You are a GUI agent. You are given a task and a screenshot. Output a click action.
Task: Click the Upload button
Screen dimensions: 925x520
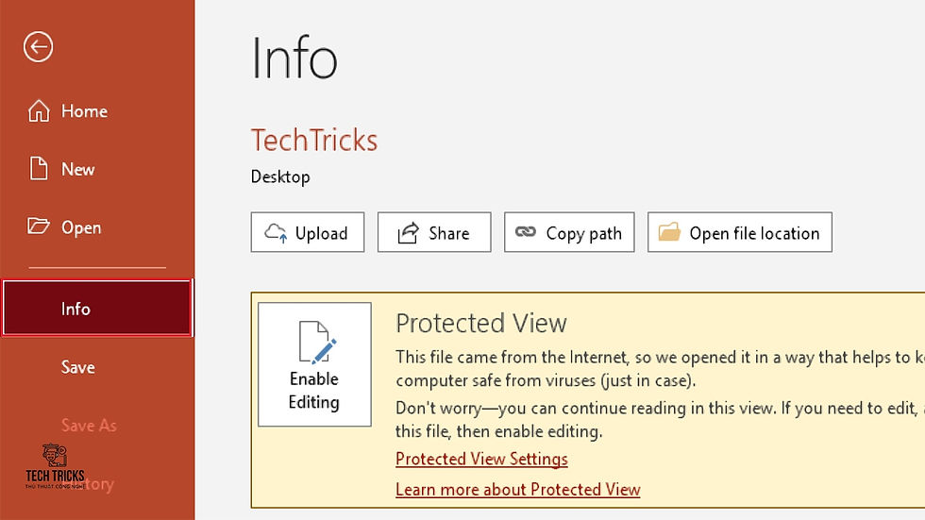pos(308,232)
